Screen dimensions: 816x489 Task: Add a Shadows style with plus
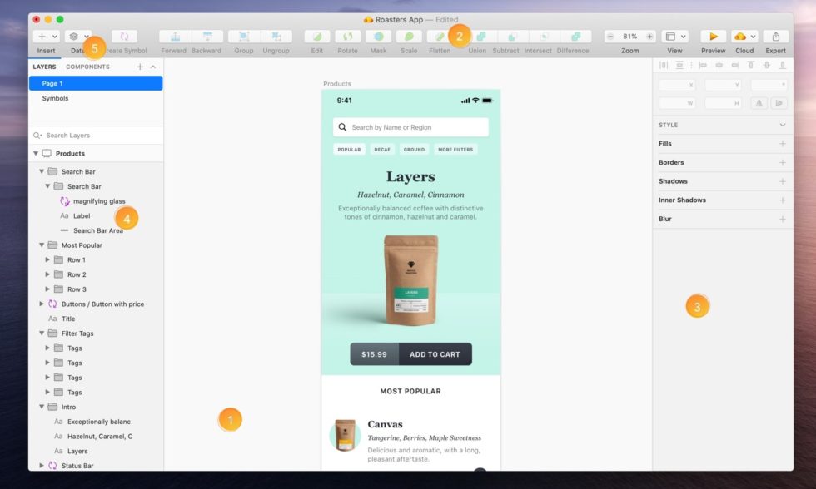782,181
